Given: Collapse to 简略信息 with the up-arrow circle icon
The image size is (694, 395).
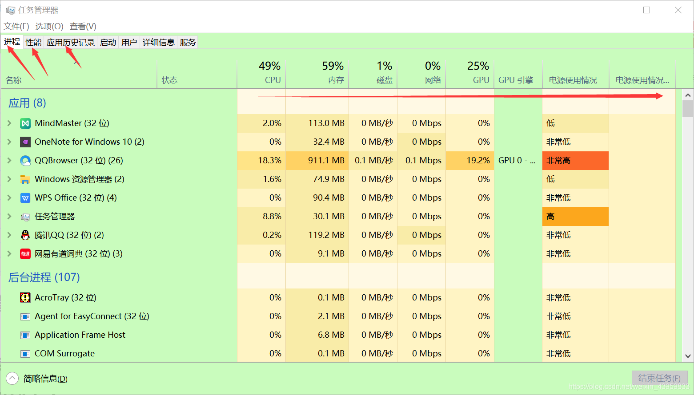Looking at the screenshot, I should pyautogui.click(x=12, y=379).
